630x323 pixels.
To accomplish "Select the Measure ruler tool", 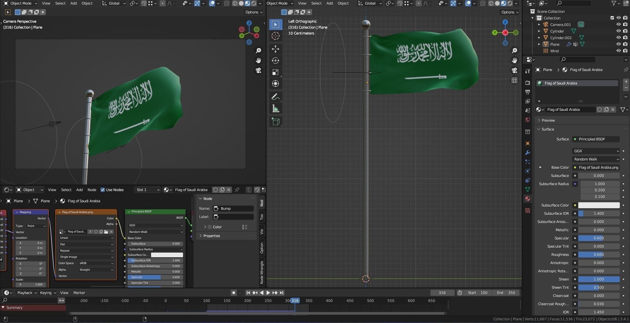I will pos(276,109).
